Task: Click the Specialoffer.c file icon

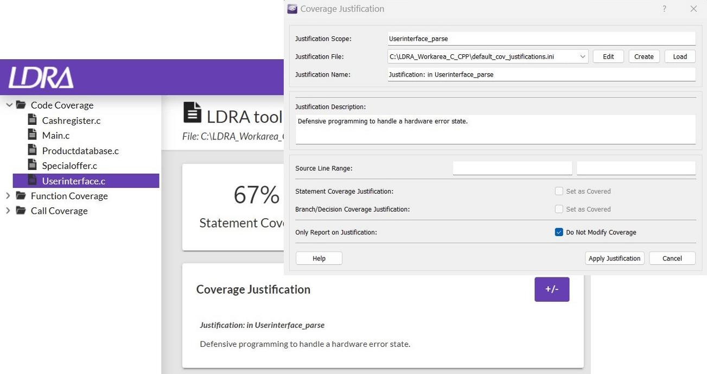Action: 33,166
